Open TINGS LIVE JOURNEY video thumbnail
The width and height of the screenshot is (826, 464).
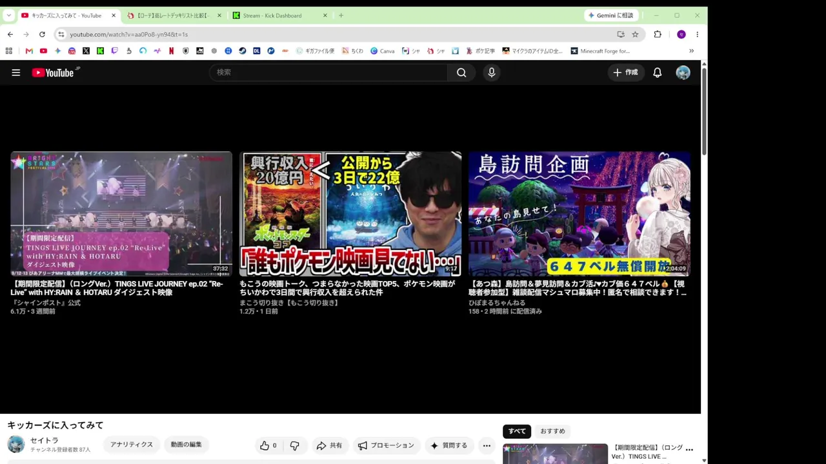coord(121,214)
